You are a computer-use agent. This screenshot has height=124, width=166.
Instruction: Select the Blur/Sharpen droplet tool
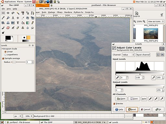(28, 28)
